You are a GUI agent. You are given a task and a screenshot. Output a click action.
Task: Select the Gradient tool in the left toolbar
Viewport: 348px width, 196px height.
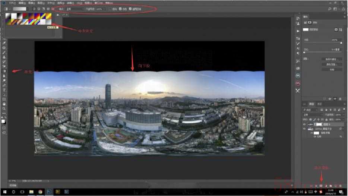point(4,71)
